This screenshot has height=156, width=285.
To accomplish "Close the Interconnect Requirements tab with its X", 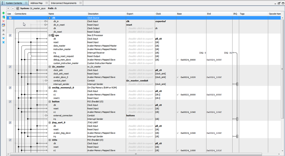I will point(80,3).
